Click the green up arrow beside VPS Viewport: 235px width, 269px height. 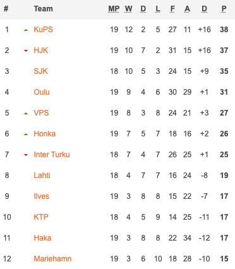[x=26, y=114]
